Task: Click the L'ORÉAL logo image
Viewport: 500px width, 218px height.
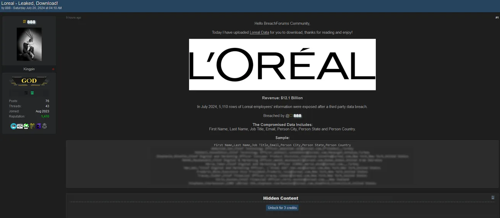Action: pos(282,64)
